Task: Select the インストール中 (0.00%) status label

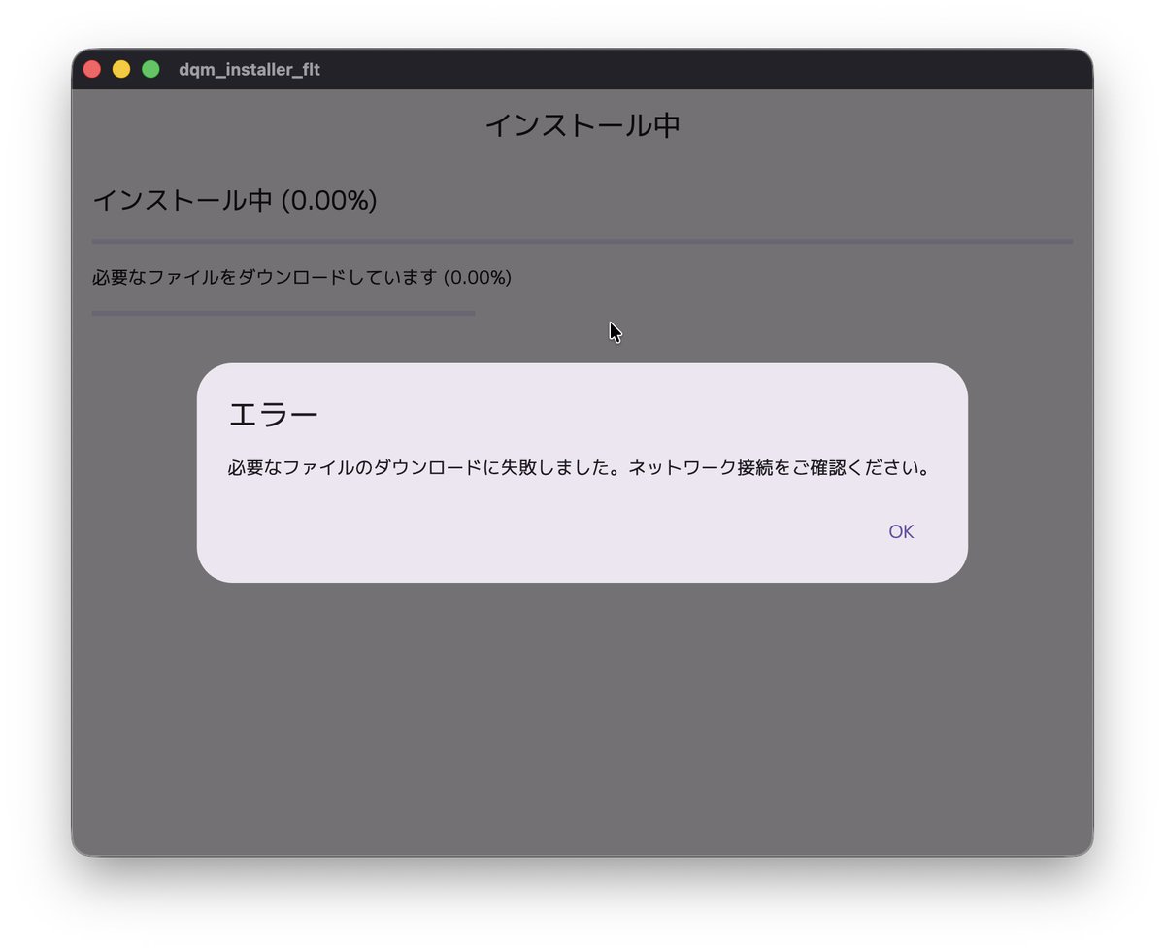Action: (x=235, y=201)
